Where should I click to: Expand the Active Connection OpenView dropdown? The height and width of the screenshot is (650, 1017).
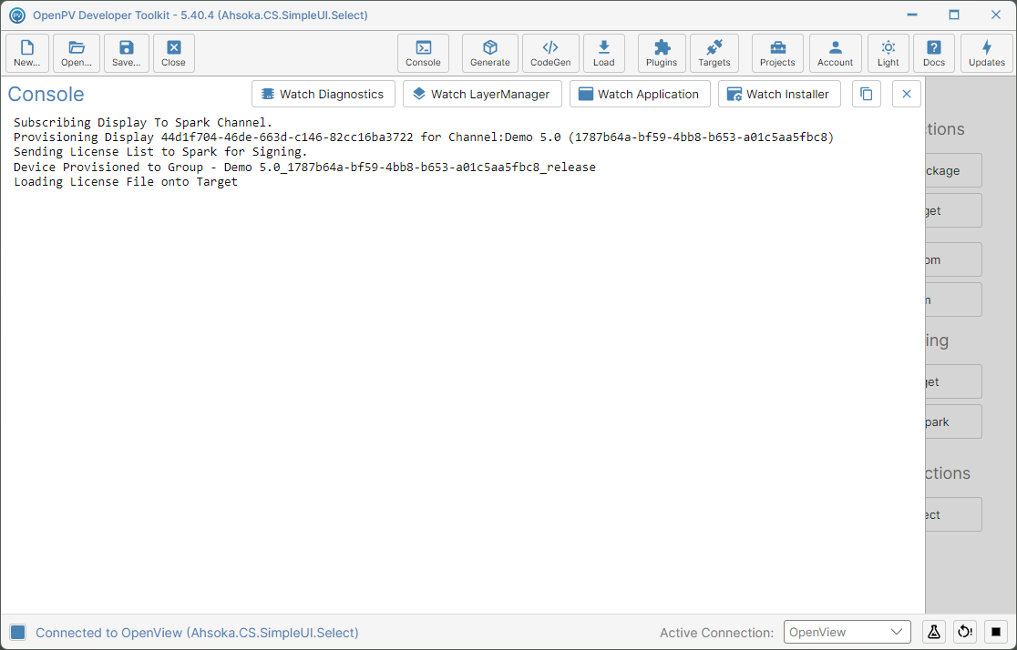coord(847,632)
